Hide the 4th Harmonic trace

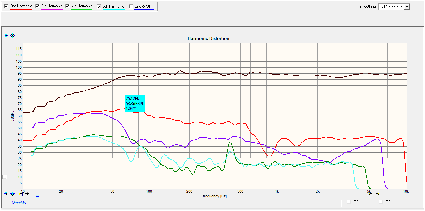point(67,6)
